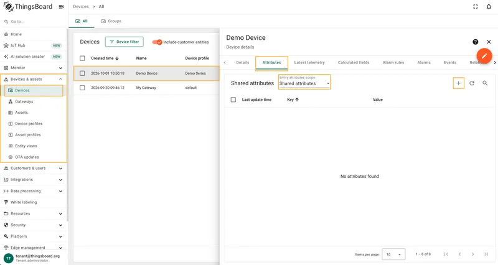Open the notifications bell
Screen dimensions: 498x265
[489, 7]
